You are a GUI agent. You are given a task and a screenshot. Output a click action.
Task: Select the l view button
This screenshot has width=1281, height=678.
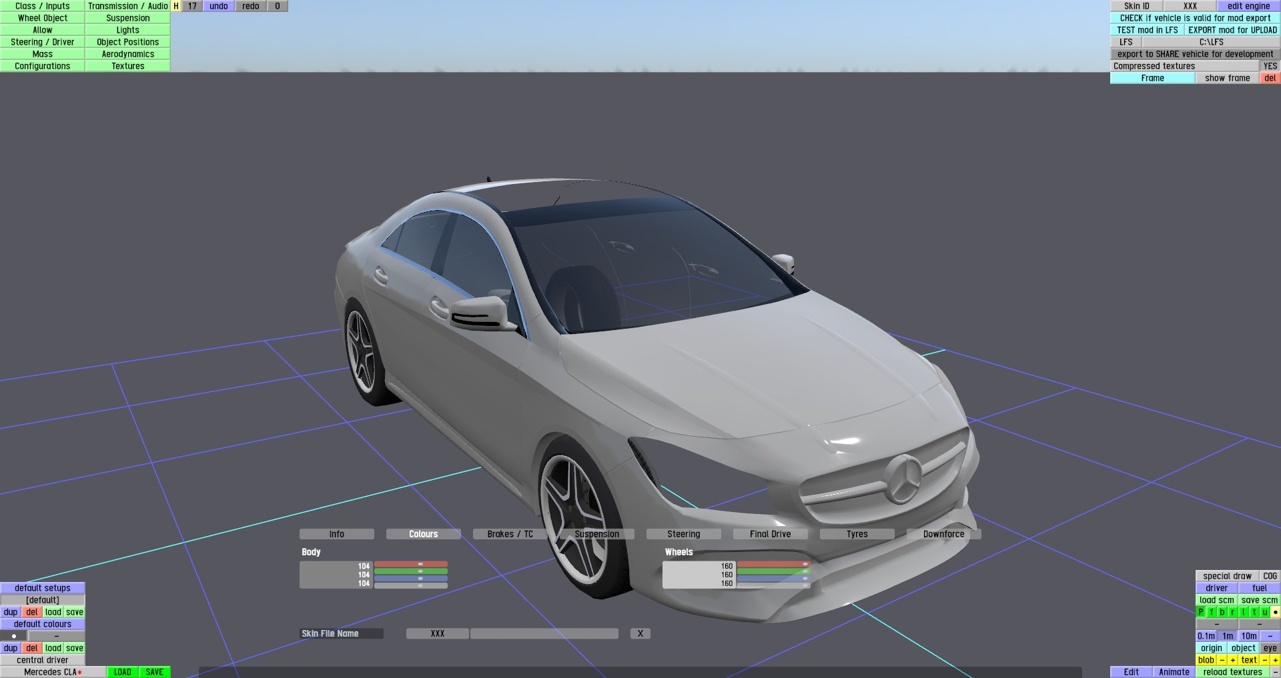(x=1244, y=612)
